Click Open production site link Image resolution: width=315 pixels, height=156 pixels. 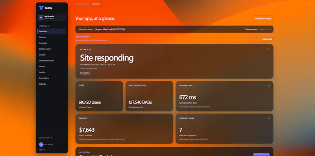(x=46, y=138)
